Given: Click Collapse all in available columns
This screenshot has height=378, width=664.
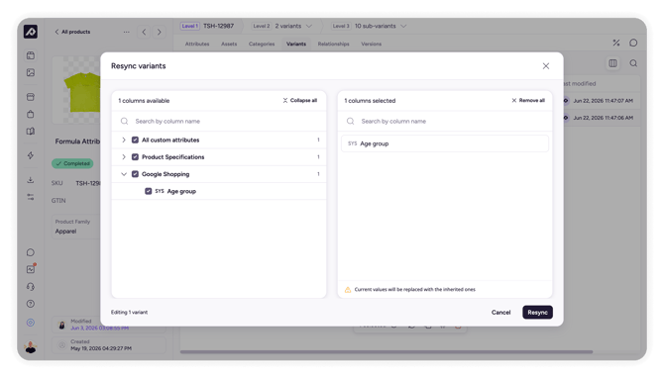Looking at the screenshot, I should point(300,101).
